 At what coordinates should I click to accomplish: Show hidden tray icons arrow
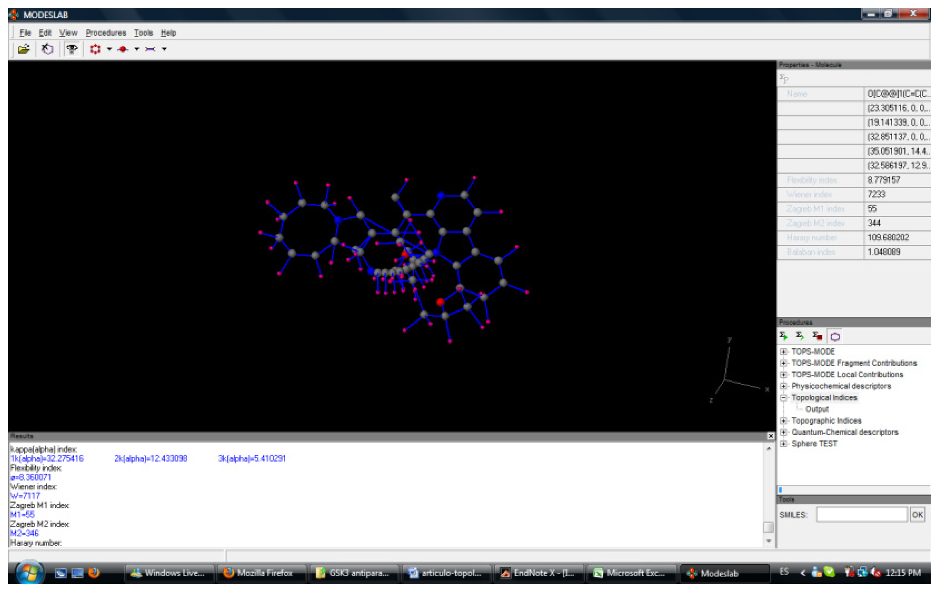802,573
